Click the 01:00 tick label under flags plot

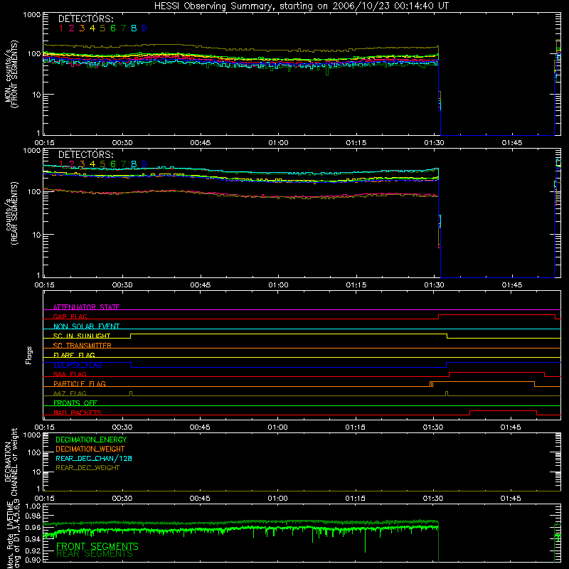[x=277, y=427]
